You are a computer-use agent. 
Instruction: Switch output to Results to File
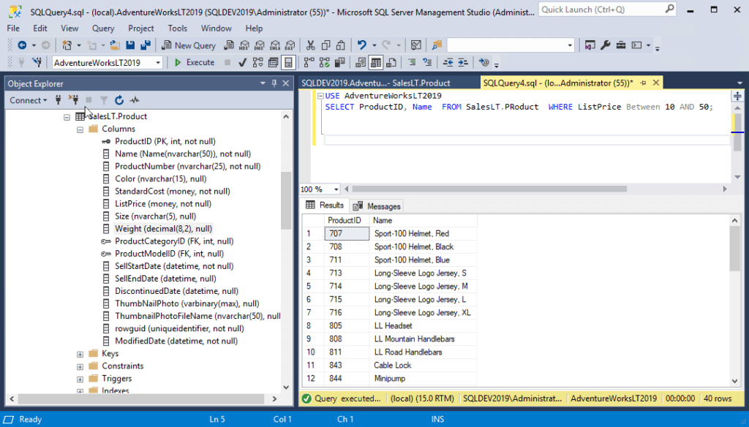point(391,63)
